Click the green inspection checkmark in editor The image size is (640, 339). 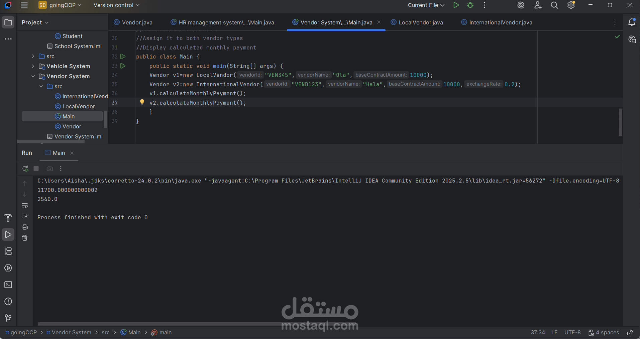(x=617, y=37)
